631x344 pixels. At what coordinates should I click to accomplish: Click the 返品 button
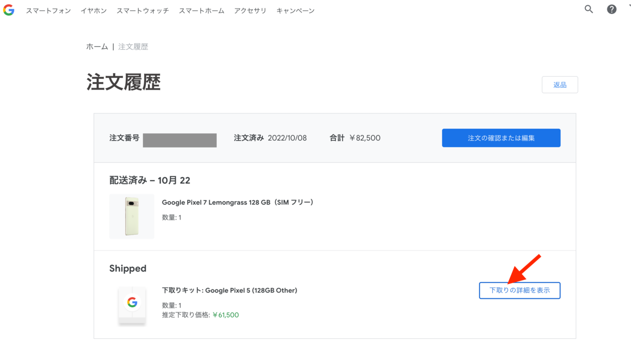click(x=559, y=85)
